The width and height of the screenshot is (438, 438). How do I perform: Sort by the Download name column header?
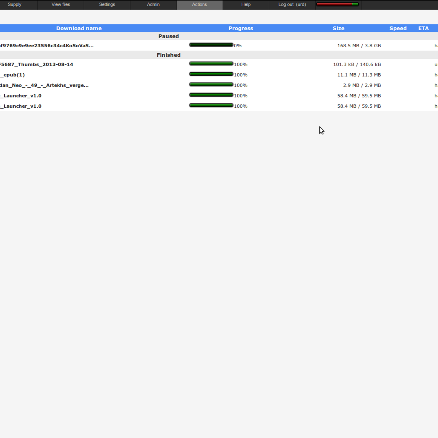tap(79, 28)
